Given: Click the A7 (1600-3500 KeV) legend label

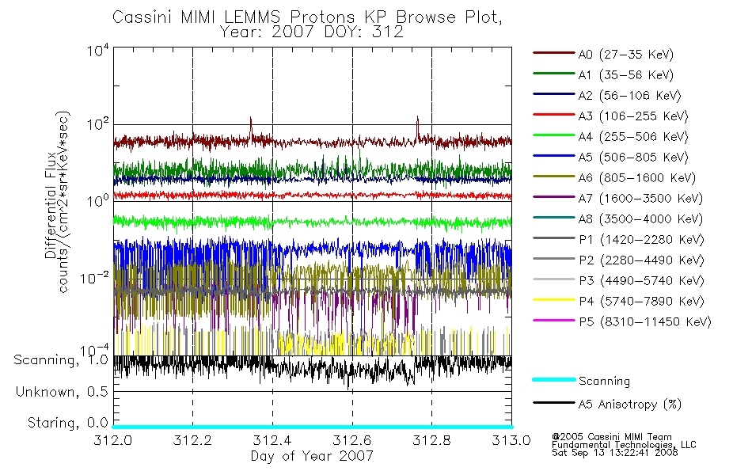Looking at the screenshot, I should click(x=640, y=199).
